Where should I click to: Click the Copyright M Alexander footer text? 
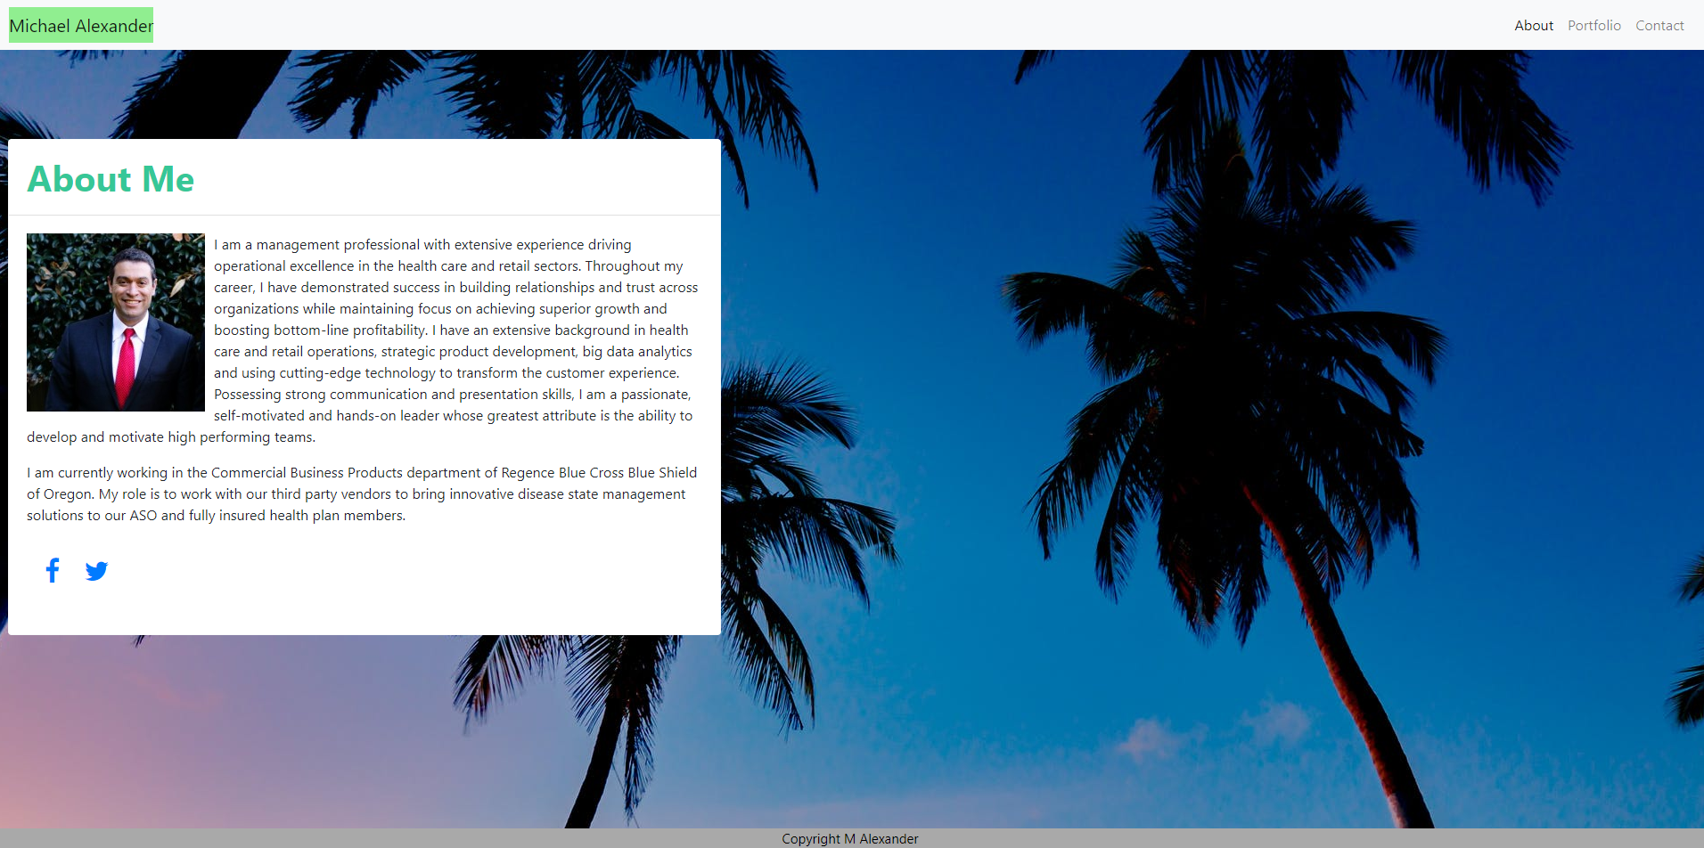pyautogui.click(x=850, y=839)
